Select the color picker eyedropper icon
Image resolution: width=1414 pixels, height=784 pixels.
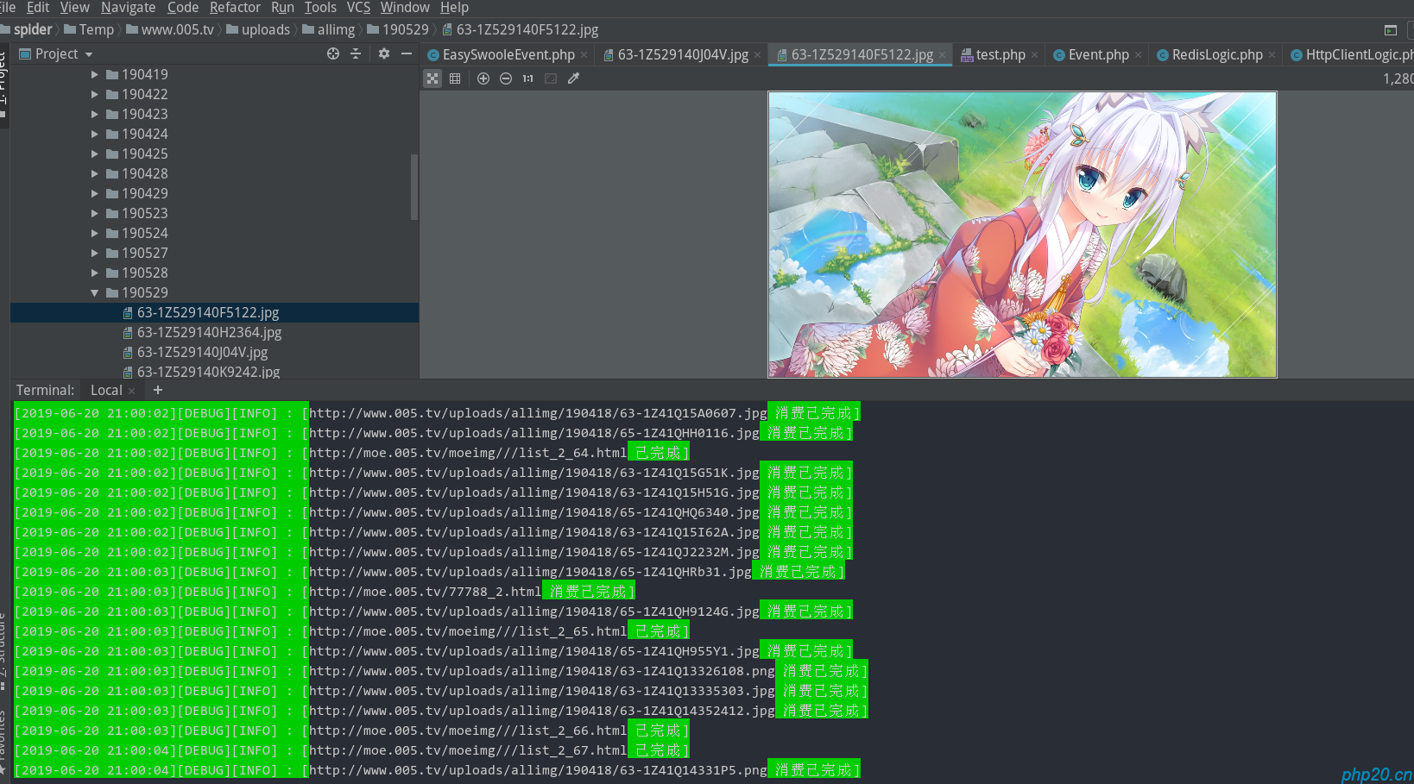(x=573, y=78)
